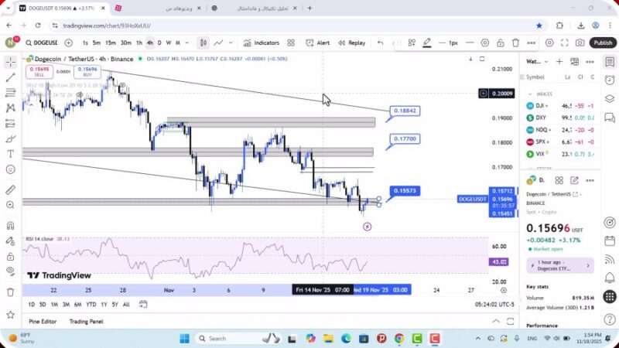619x348 pixels.
Task: Change the drawing line color
Action: (426, 43)
